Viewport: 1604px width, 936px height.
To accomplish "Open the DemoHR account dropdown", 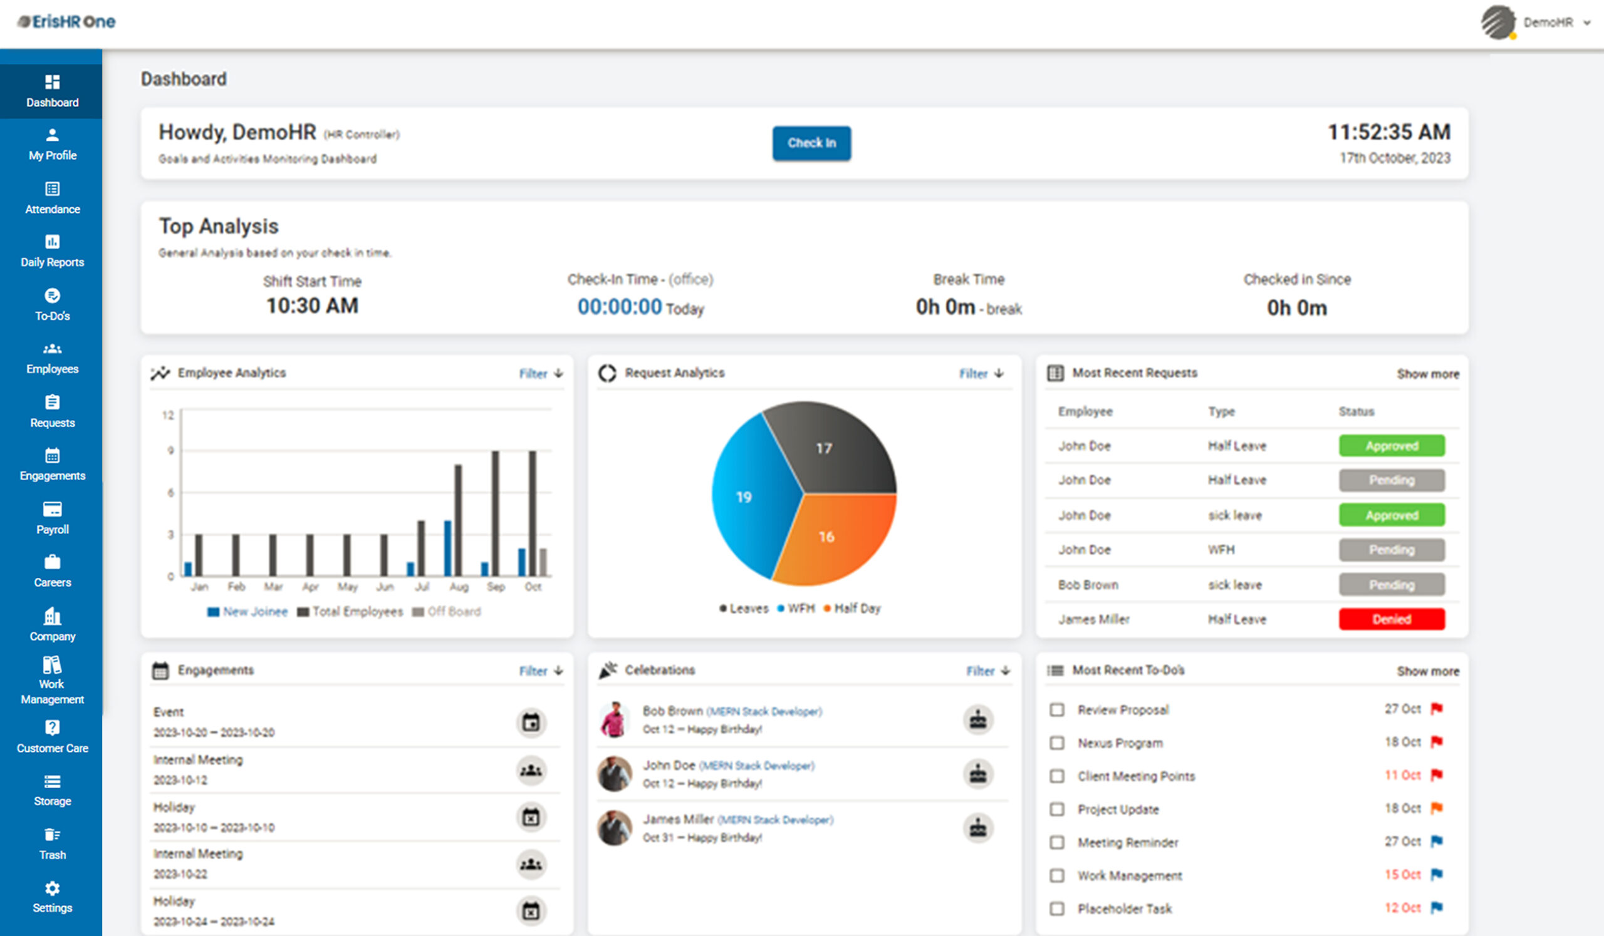I will click(x=1557, y=22).
